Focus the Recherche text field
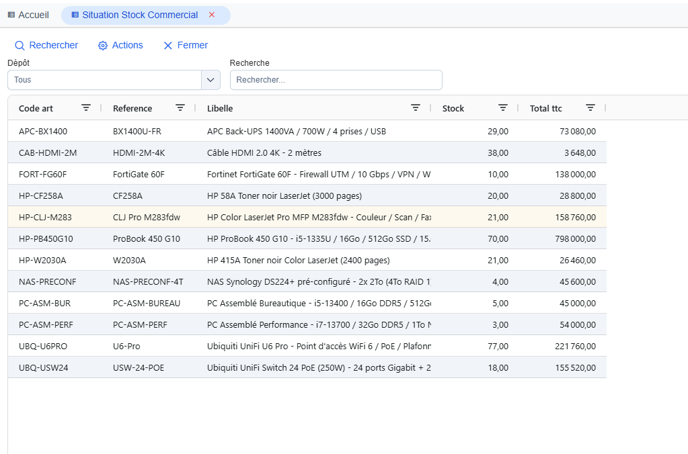Screen dimensions: 688x454 click(x=336, y=80)
